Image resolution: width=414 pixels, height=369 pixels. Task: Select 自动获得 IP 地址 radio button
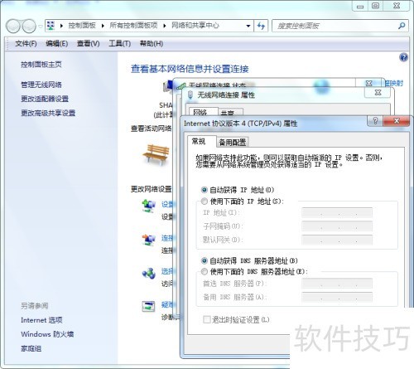pyautogui.click(x=205, y=190)
